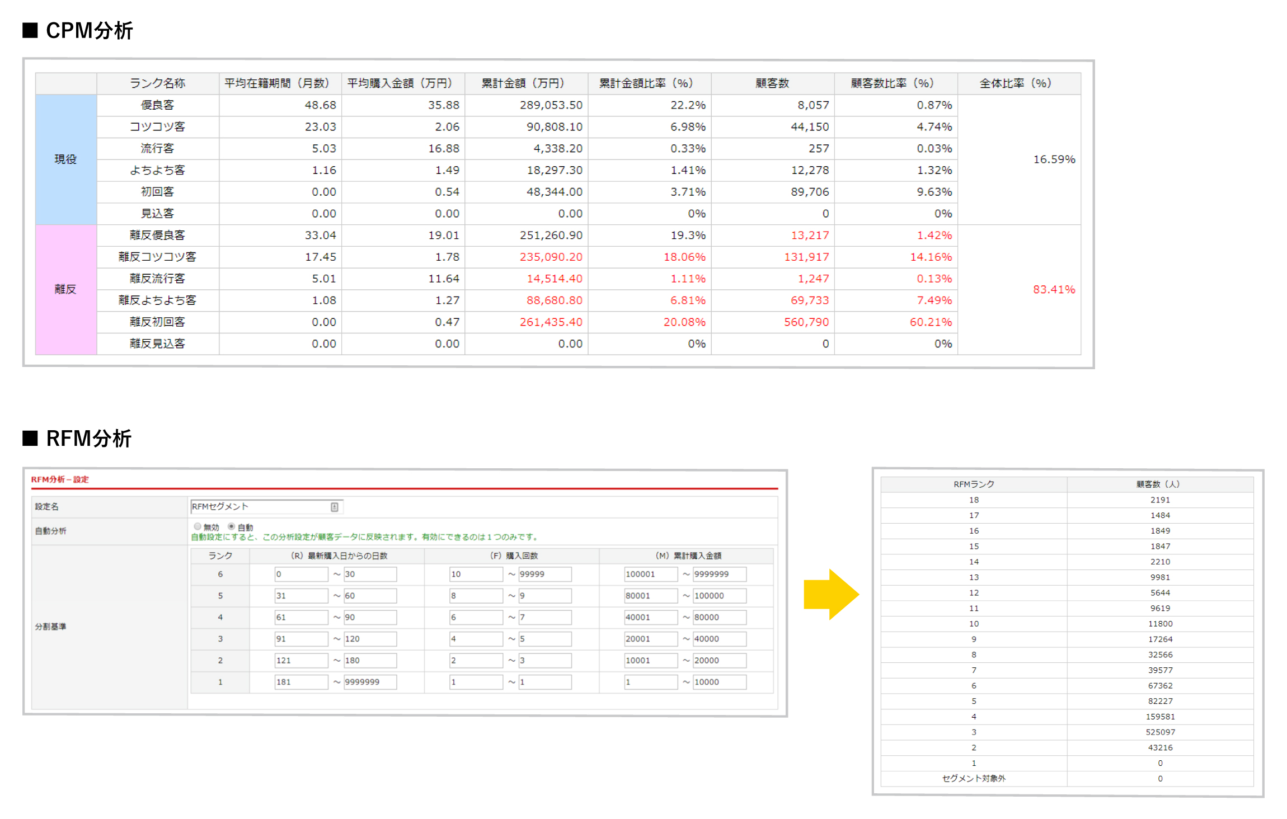Viewport: 1287px width, 819px height.
Task: Select the 無効 radio button
Action: [x=198, y=526]
